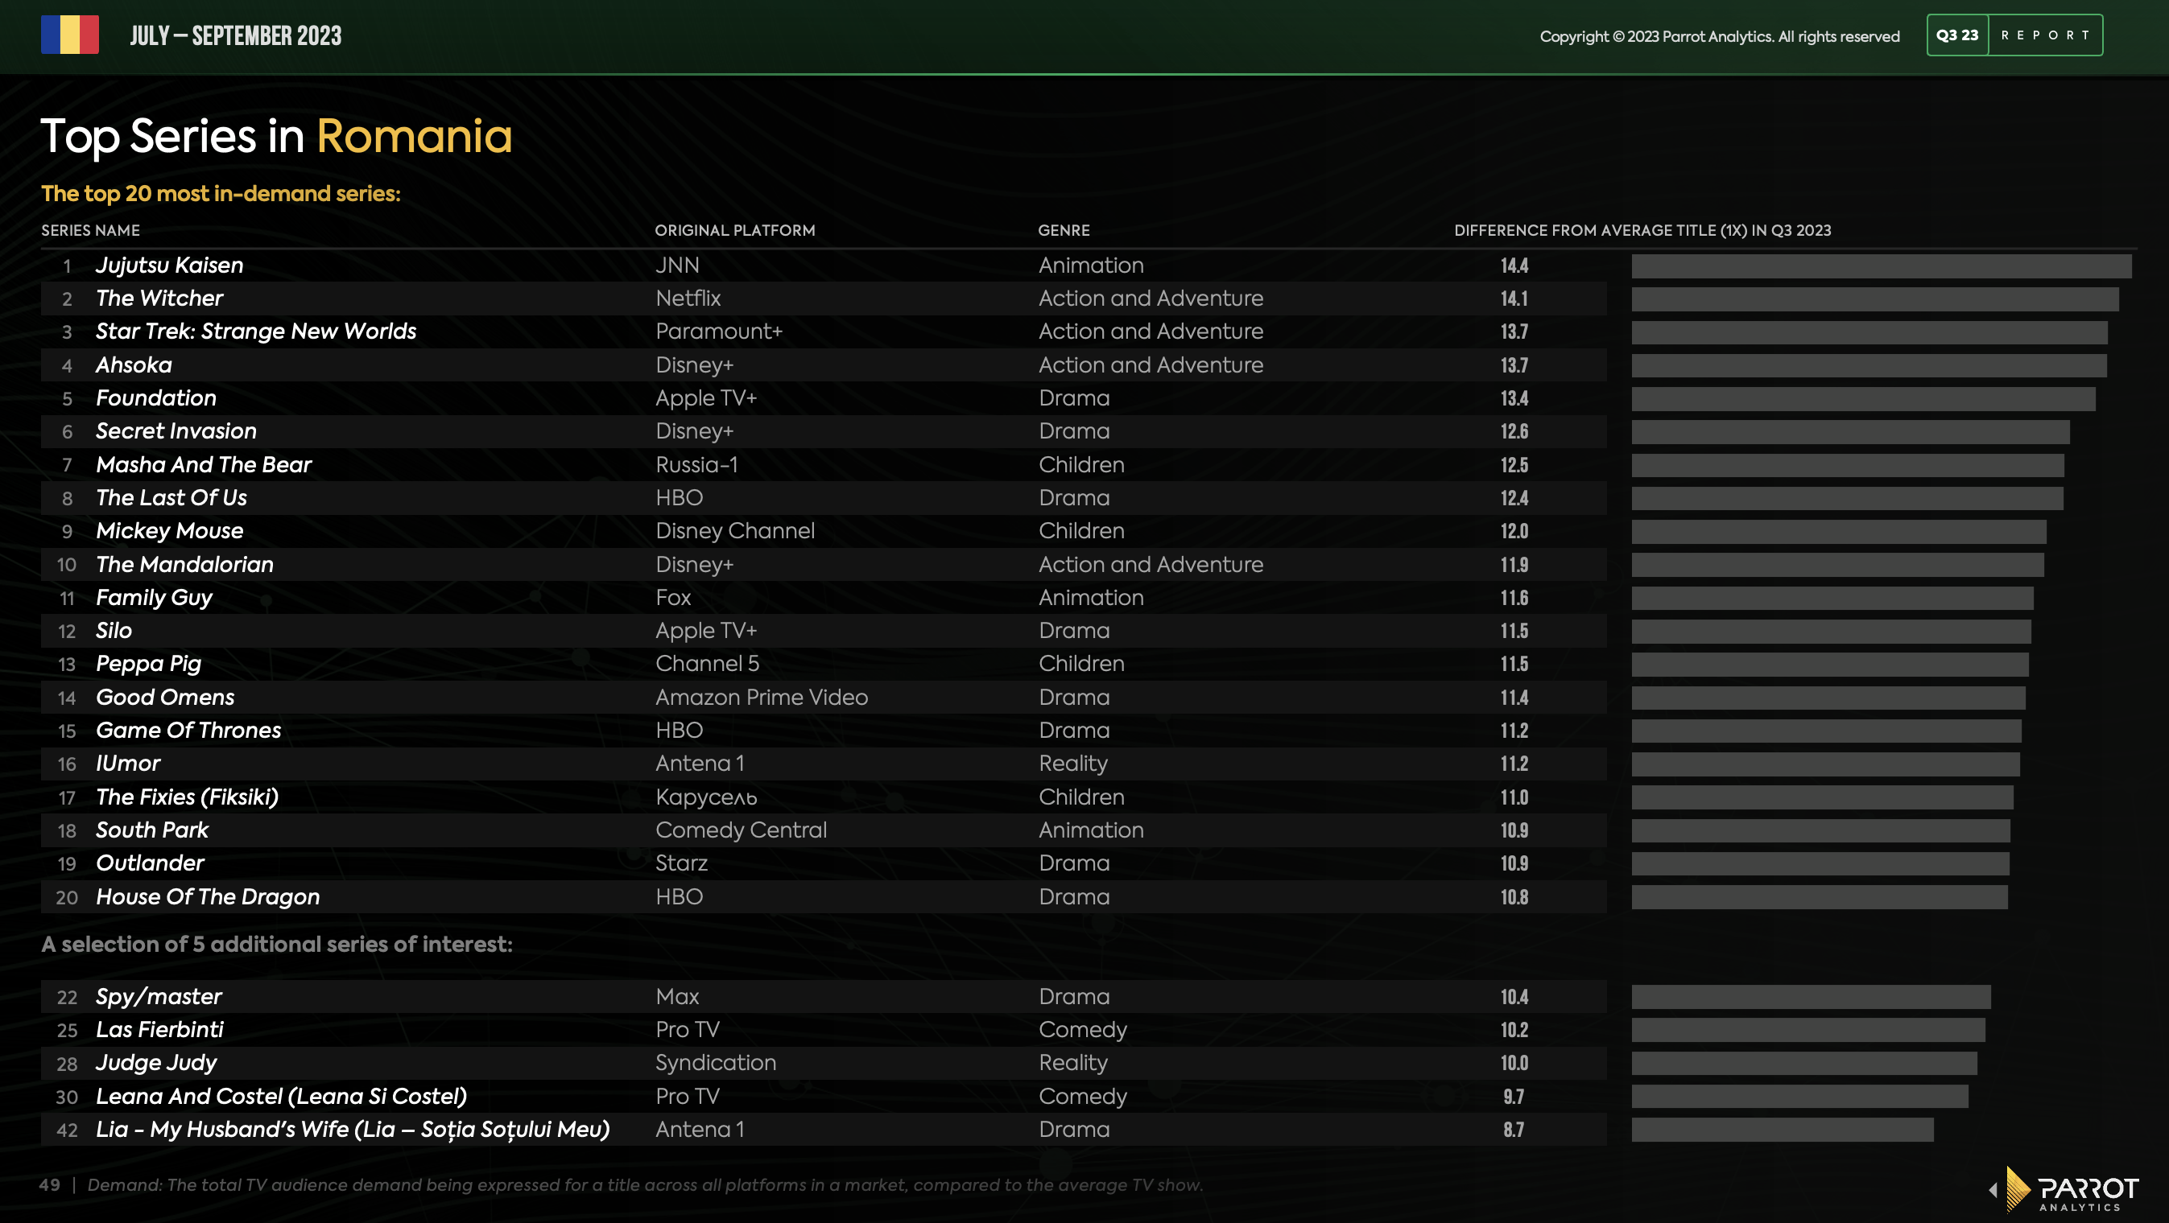This screenshot has width=2169, height=1223.
Task: Click House Of The Dragon title
Action: click(x=208, y=896)
